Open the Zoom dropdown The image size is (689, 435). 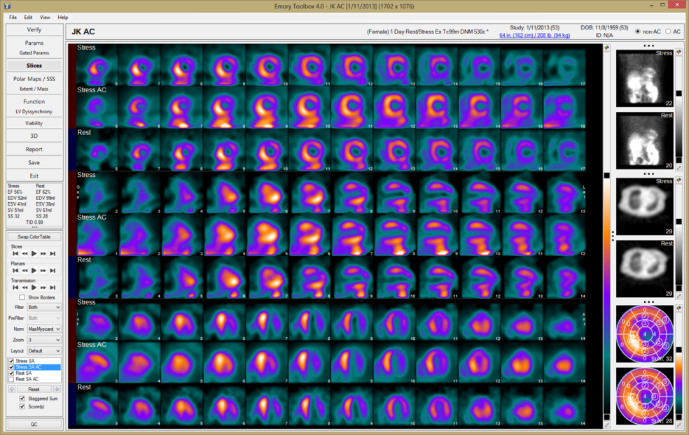coord(44,340)
